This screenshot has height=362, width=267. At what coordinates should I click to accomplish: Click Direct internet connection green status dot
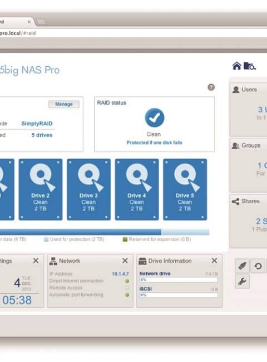point(127,281)
